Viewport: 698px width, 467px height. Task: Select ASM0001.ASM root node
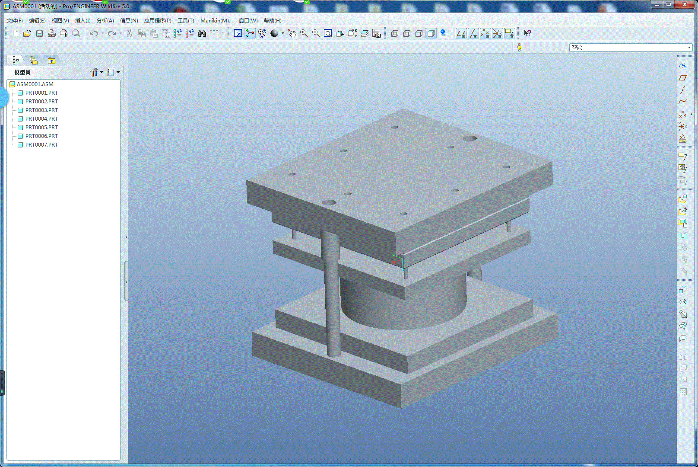35,84
